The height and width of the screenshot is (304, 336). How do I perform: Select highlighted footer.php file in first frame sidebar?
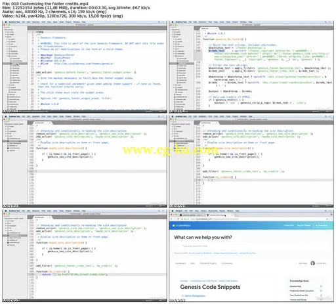tap(15, 64)
